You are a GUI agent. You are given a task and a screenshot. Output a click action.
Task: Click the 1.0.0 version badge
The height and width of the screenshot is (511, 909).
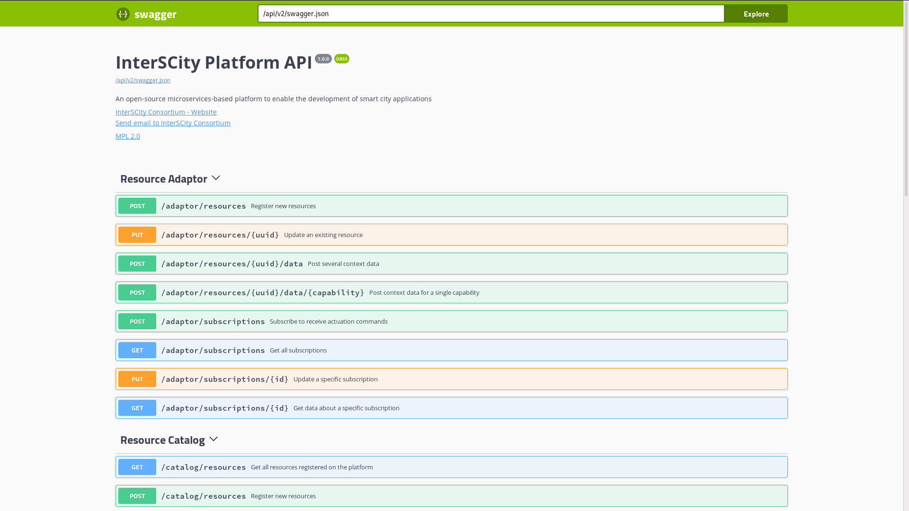[x=323, y=59]
